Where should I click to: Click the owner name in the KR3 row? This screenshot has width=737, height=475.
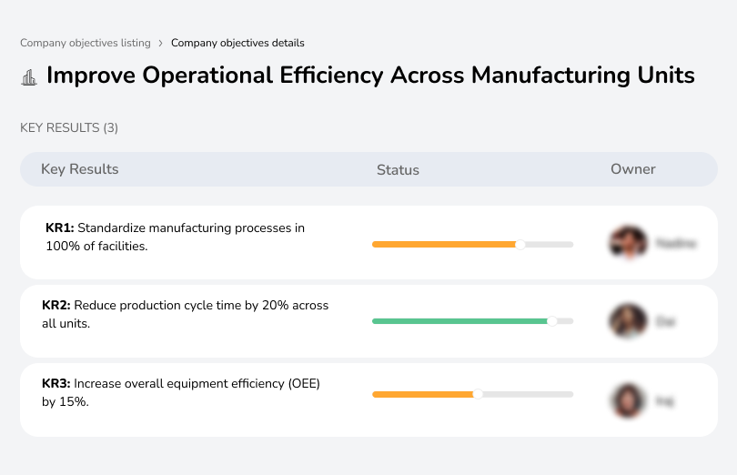click(665, 400)
